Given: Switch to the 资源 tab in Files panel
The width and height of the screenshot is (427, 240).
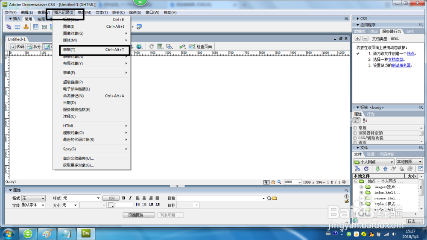Looking at the screenshot, I should click(x=370, y=155).
